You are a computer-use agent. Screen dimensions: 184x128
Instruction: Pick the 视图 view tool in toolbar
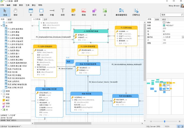(x=41, y=12)
